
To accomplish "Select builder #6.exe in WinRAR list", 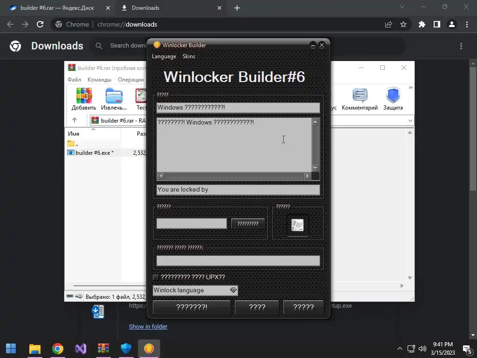I will 93,153.
